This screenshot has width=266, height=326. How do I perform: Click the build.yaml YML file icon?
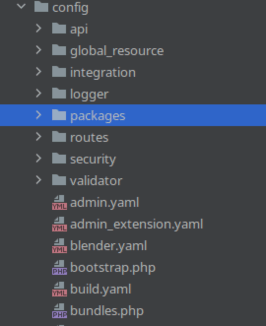click(x=60, y=289)
